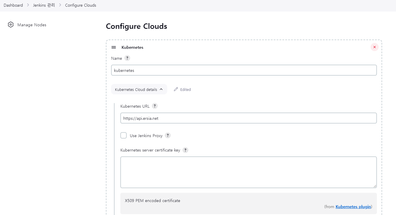
Task: Click the Kubernetes server certificate key label
Action: pos(150,150)
